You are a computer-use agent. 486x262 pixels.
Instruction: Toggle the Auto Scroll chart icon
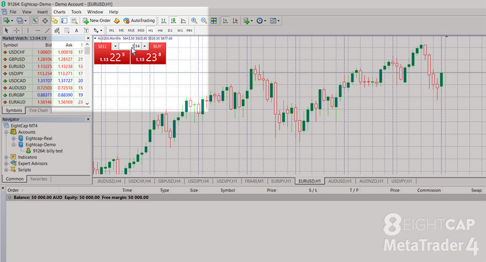[x=225, y=21]
